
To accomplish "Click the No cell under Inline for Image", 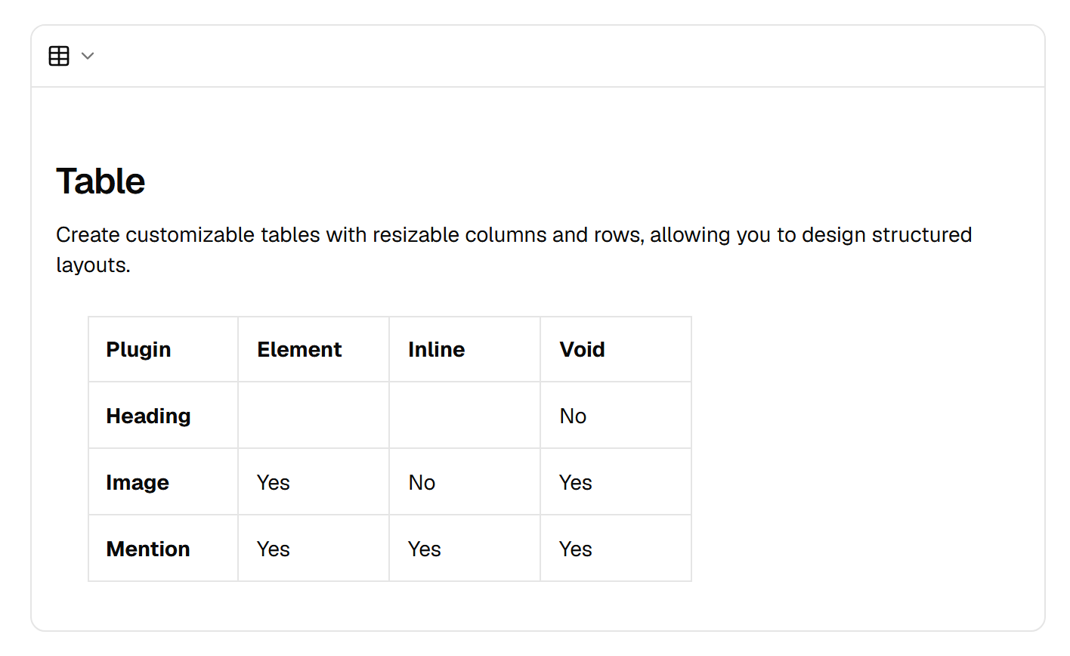I will click(x=465, y=482).
